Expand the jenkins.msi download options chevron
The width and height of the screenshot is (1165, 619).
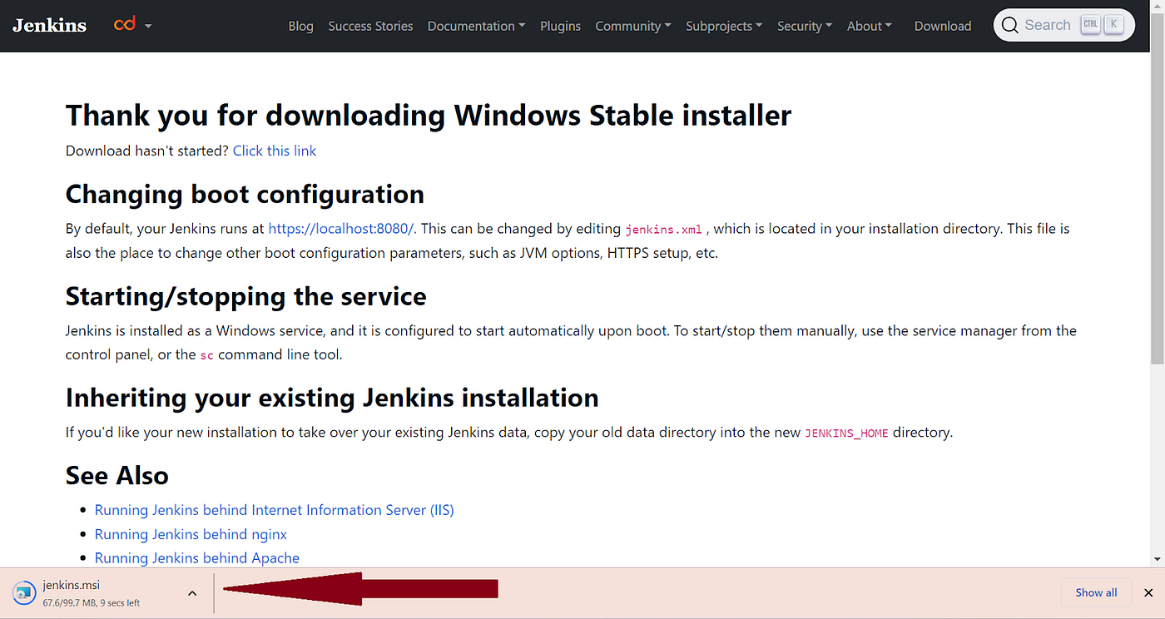(192, 592)
